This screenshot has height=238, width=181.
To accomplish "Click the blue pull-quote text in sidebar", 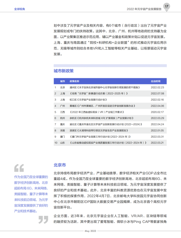I will (x=31, y=194).
